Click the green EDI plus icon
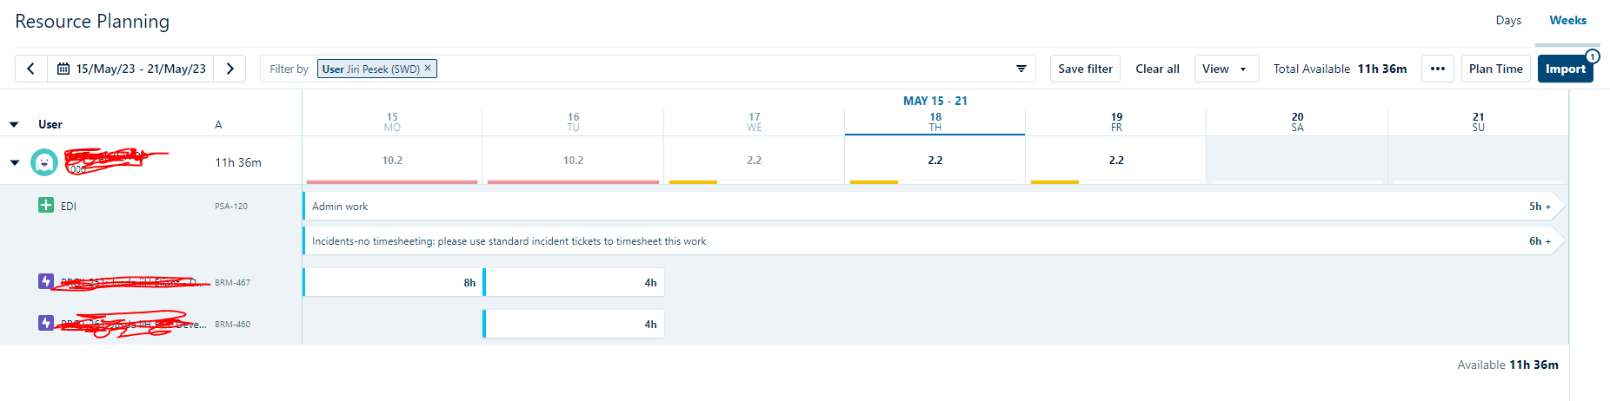1610x401 pixels. [46, 206]
